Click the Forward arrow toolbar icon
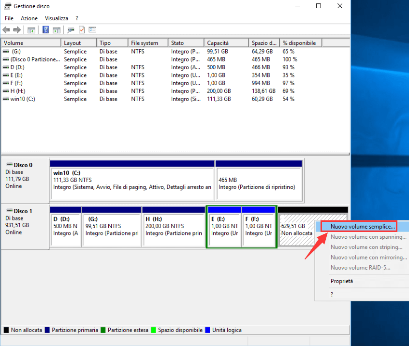Image resolution: width=409 pixels, height=346 pixels. pyautogui.click(x=17, y=30)
